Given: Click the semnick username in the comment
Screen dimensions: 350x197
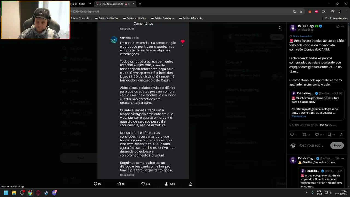Looking at the screenshot, I should (x=125, y=38).
